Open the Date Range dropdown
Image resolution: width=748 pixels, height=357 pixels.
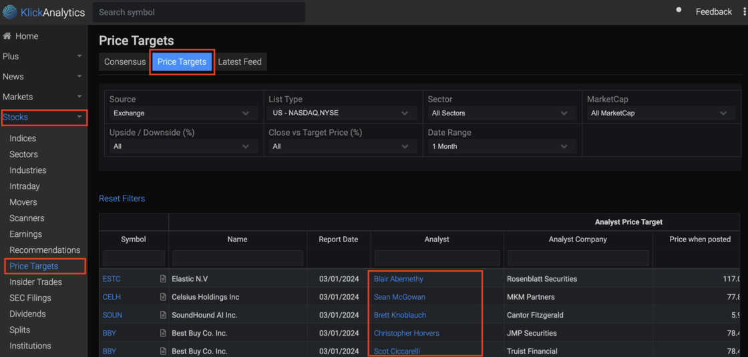[x=500, y=146]
